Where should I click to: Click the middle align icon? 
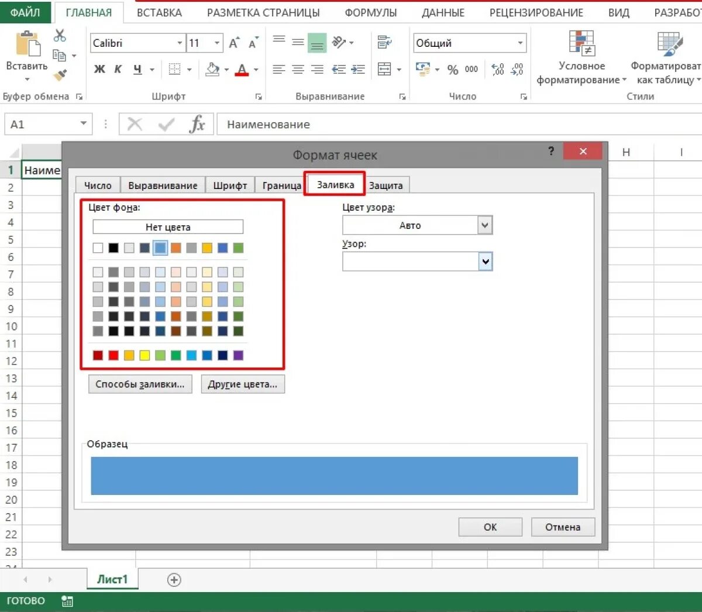tap(298, 42)
